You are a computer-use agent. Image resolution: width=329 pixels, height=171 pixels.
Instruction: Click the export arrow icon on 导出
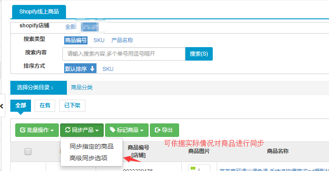158,130
